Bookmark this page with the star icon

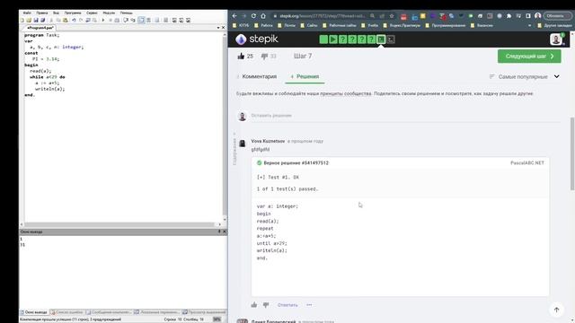(392, 16)
